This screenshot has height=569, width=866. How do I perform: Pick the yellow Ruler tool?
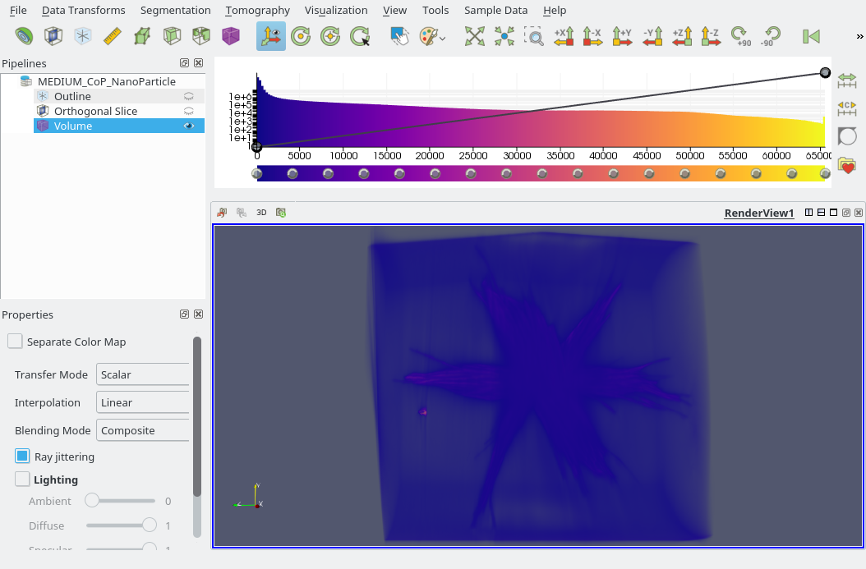(x=113, y=36)
